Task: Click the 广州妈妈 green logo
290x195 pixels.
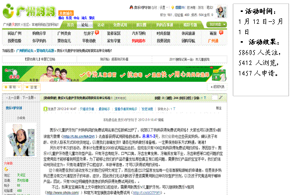Action: click(x=29, y=11)
